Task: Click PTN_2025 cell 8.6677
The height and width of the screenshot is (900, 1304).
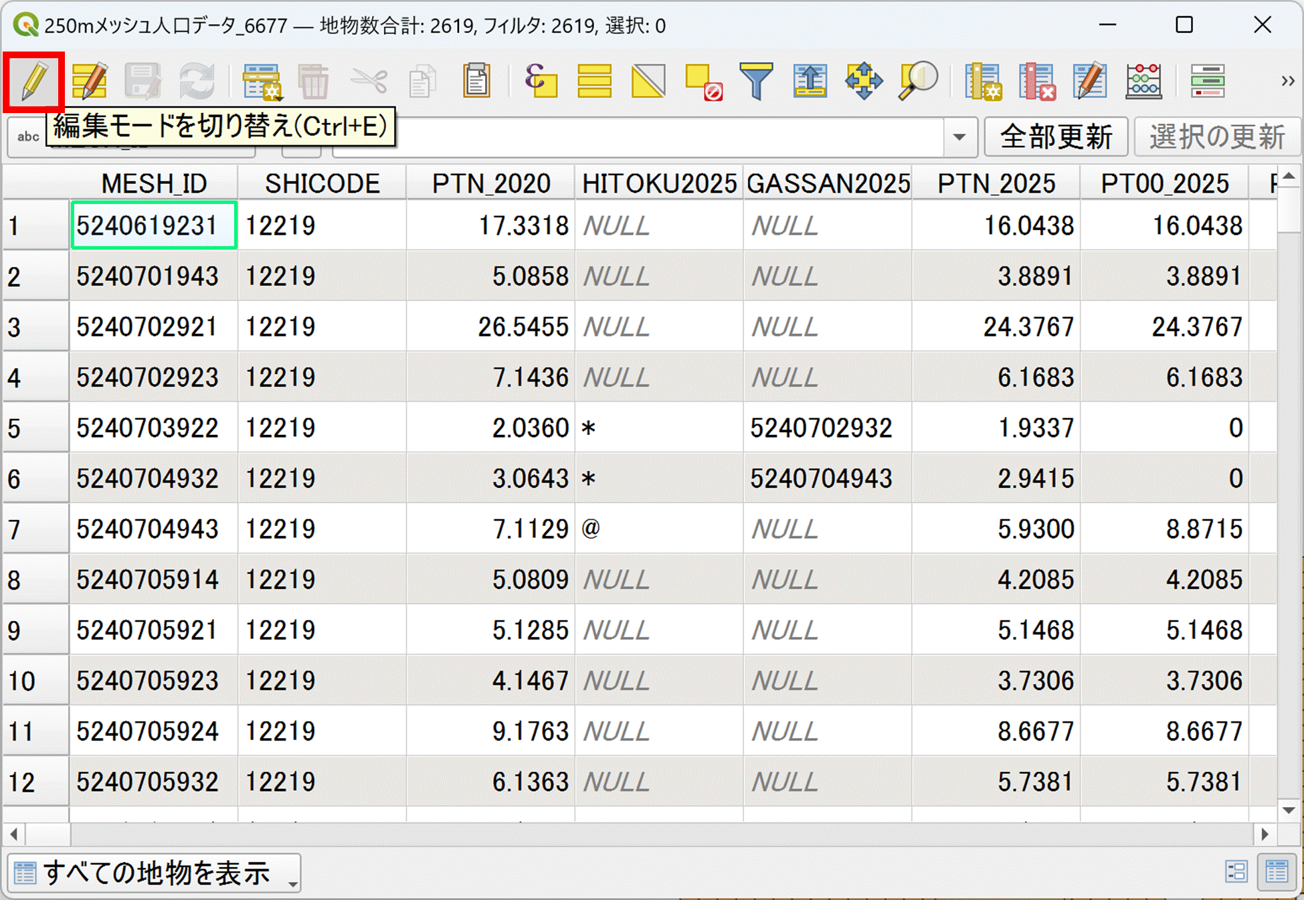Action: 997,731
